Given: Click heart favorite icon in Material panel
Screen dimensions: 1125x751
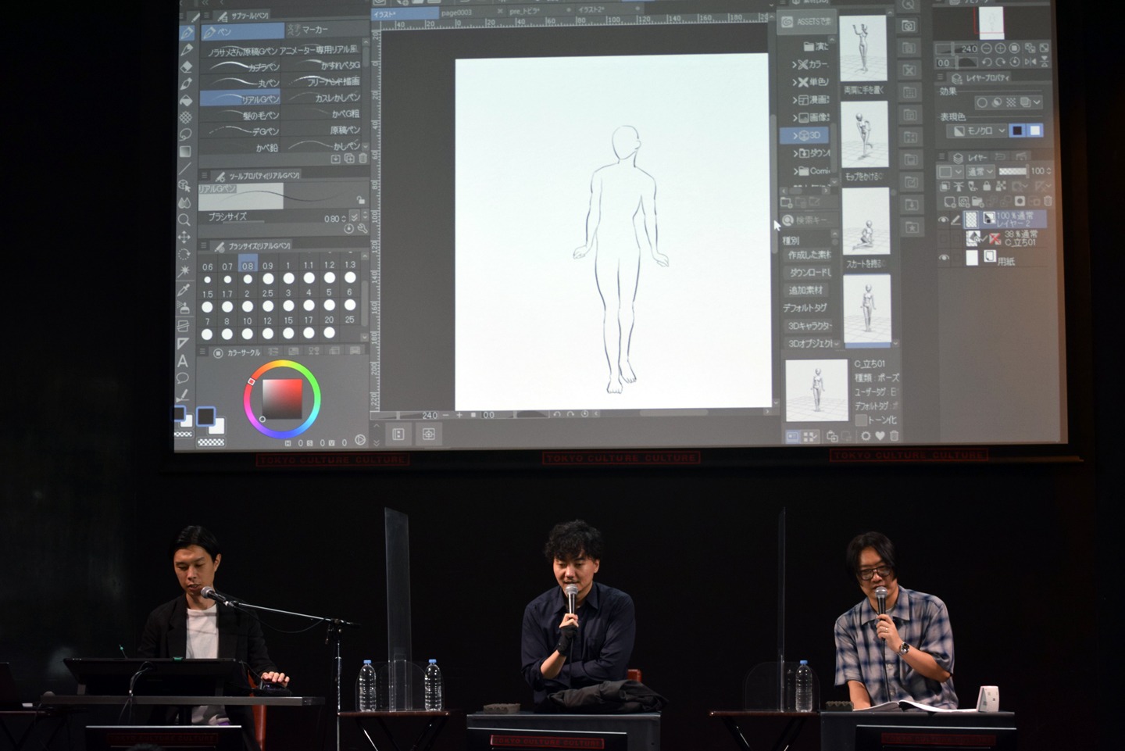Looking at the screenshot, I should [x=880, y=436].
